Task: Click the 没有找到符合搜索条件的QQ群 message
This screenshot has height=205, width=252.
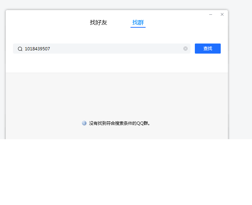Action: (119, 123)
